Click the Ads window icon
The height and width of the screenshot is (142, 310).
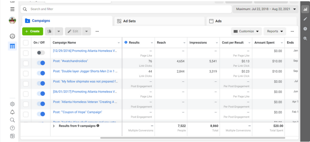point(211,21)
